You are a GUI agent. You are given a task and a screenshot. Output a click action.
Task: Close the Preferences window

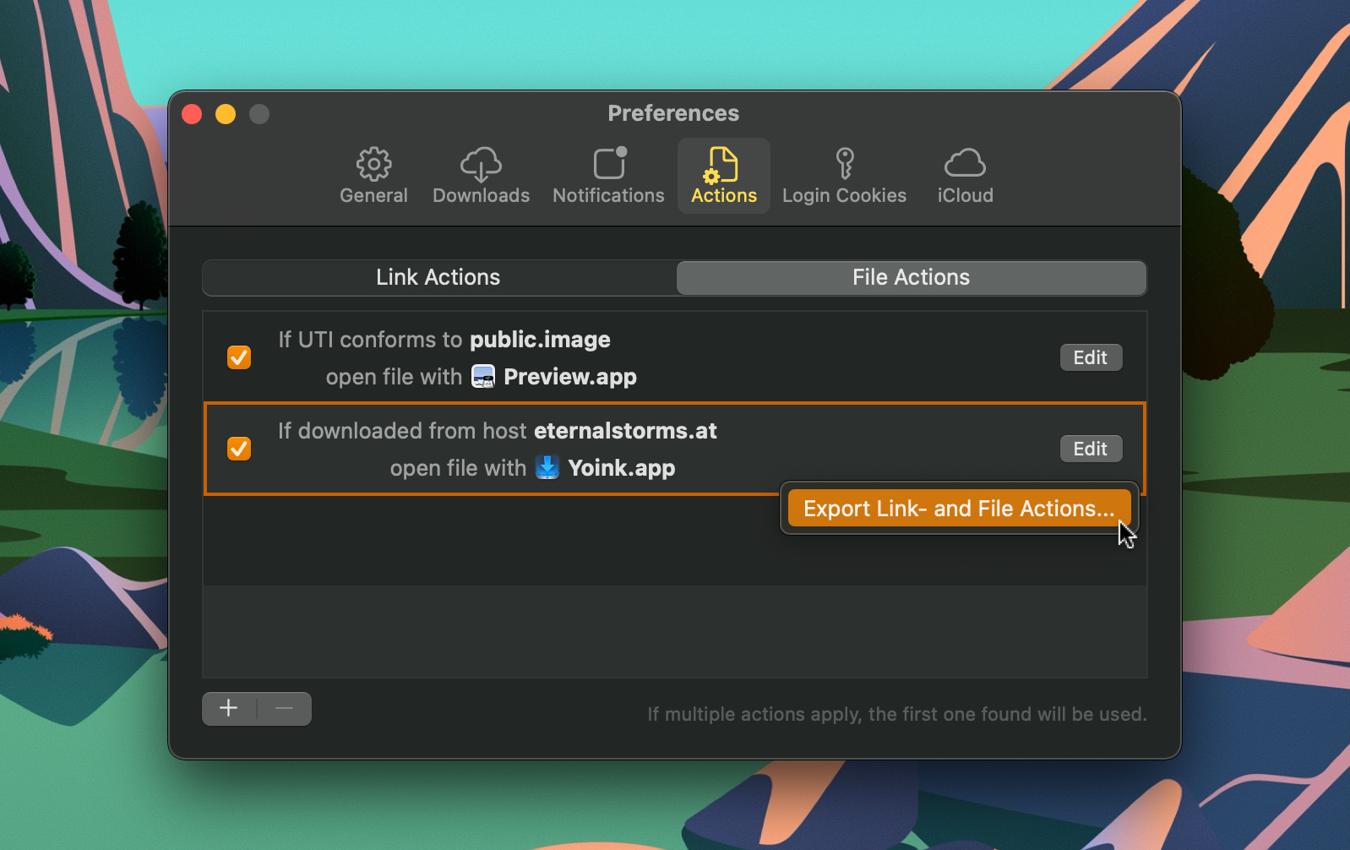[x=192, y=114]
